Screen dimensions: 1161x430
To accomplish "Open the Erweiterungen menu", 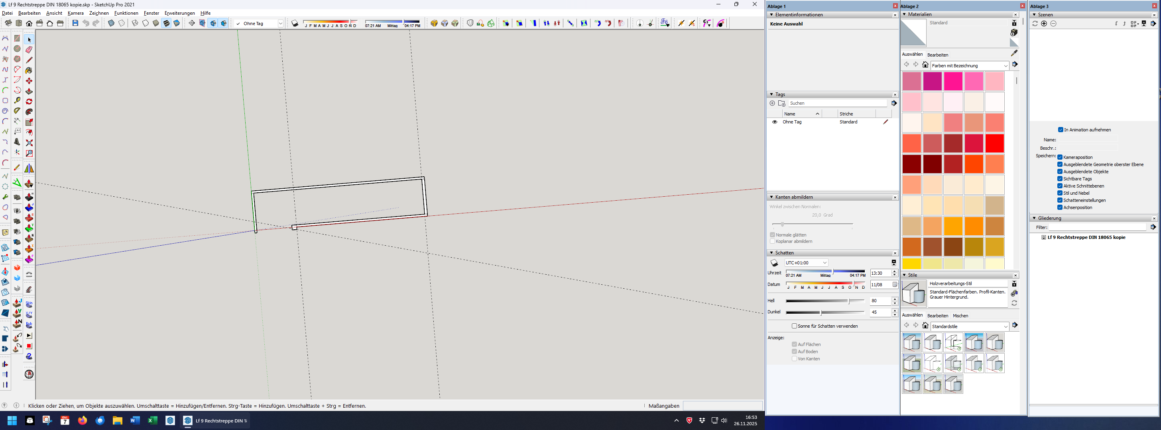I will (179, 13).
